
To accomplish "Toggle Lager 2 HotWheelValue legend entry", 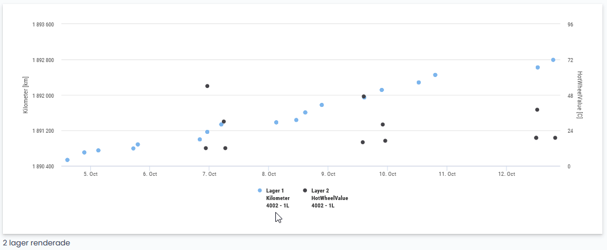I will click(x=329, y=198).
